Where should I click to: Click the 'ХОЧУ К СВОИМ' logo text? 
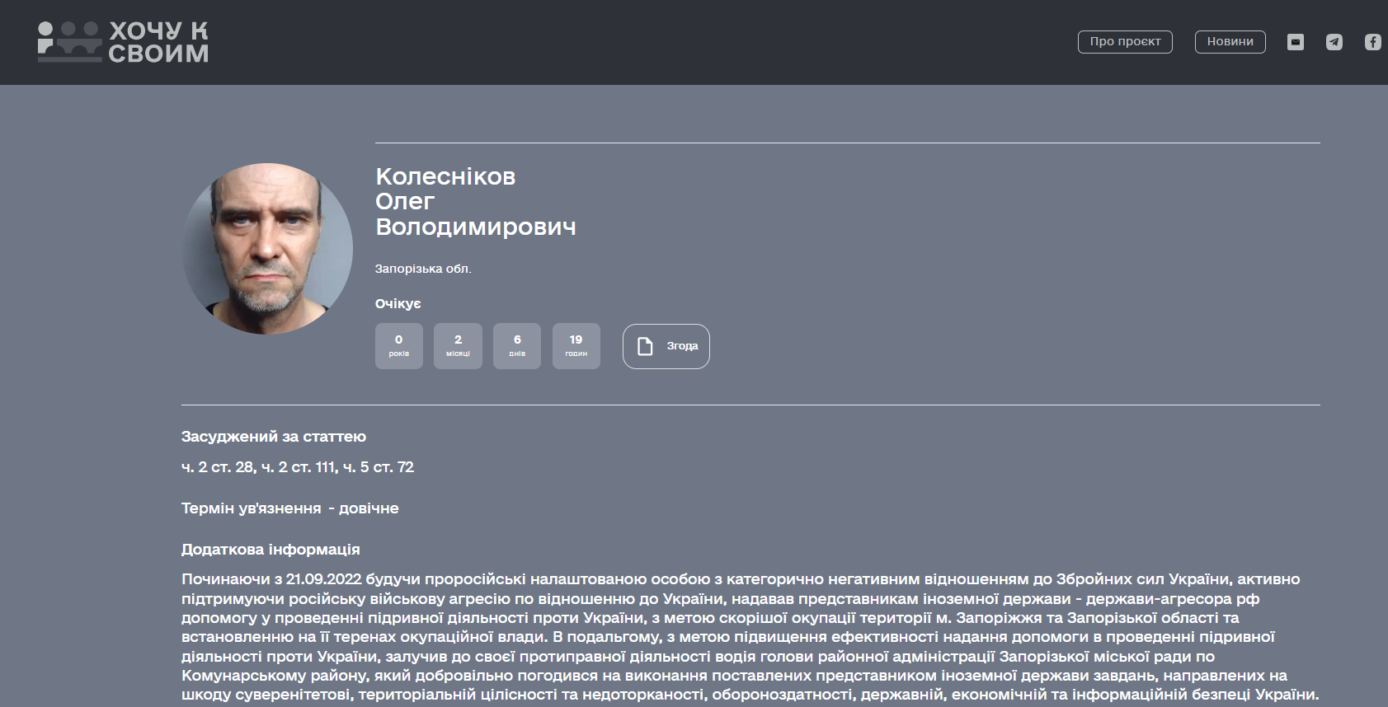[158, 42]
